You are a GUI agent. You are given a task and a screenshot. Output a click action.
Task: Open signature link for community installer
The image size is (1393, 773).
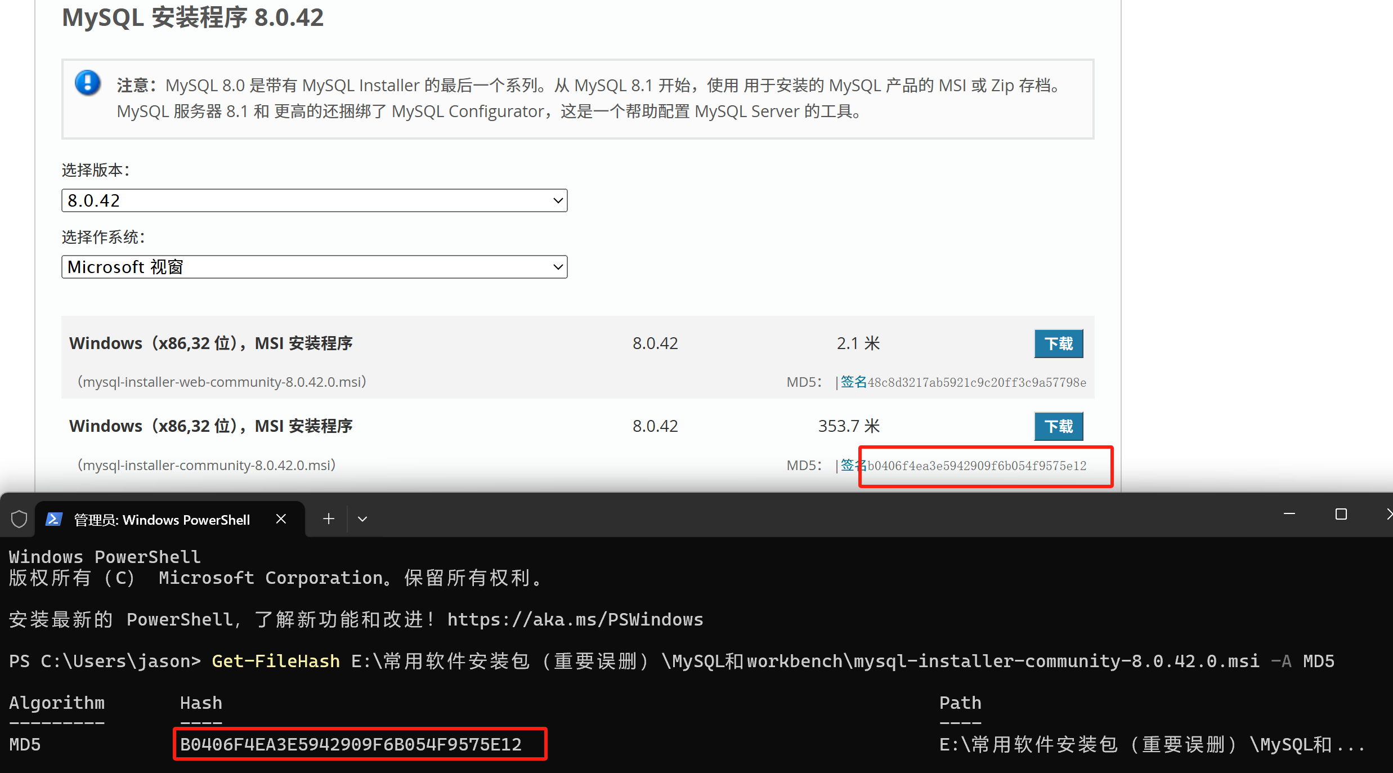pyautogui.click(x=851, y=465)
